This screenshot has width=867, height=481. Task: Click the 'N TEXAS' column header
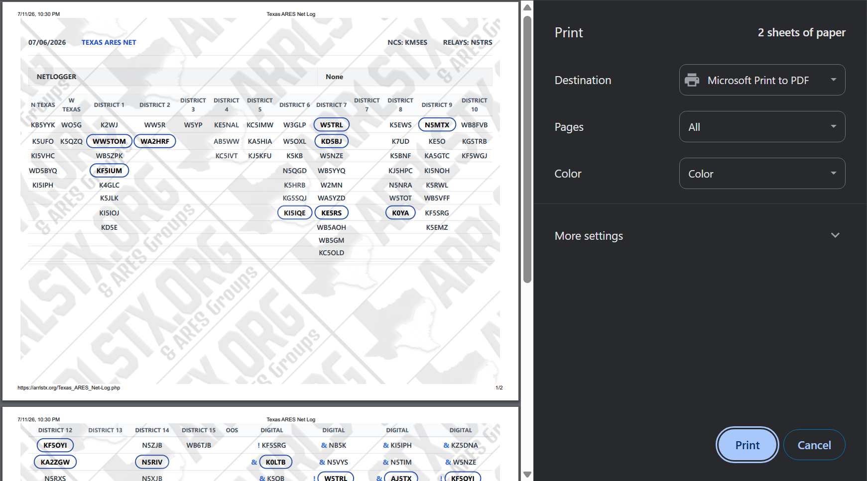tap(43, 105)
